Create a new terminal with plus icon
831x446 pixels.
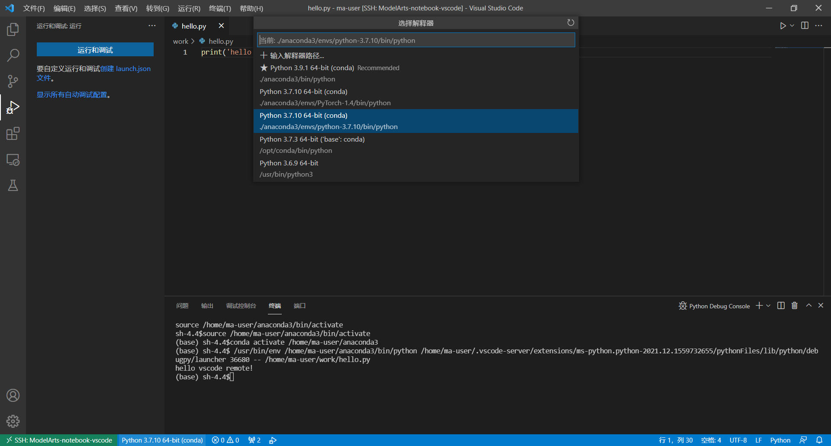[759, 306]
